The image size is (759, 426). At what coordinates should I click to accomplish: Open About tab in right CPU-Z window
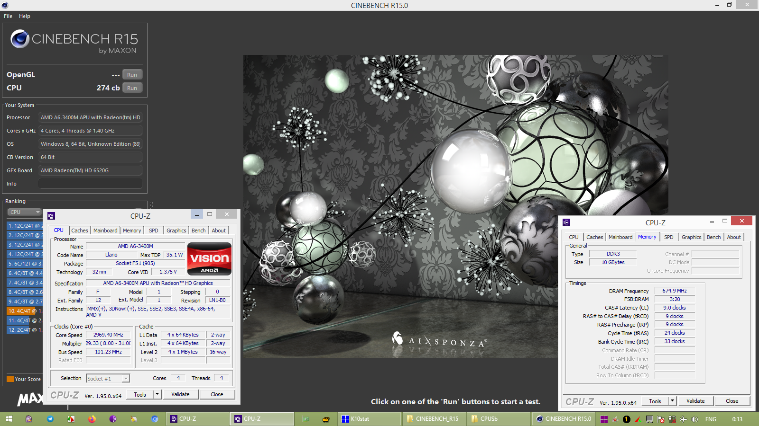(734, 237)
